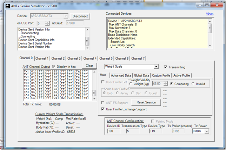226x150 pixels.
Task: Switch to the Custom Profile tab
Action: [161, 75]
